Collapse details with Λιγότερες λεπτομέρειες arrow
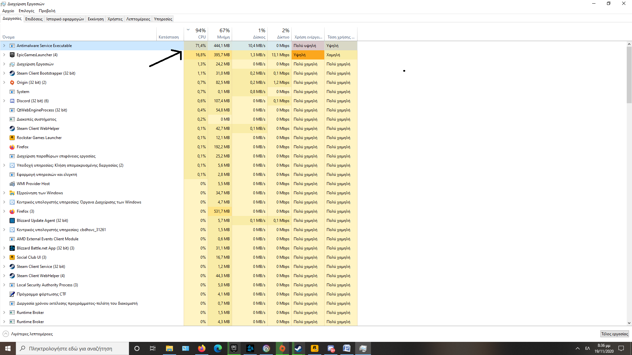Image resolution: width=632 pixels, height=355 pixels. tap(6, 334)
